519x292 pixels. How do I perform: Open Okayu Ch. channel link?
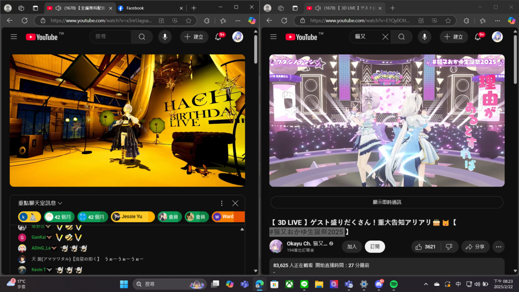307,244
